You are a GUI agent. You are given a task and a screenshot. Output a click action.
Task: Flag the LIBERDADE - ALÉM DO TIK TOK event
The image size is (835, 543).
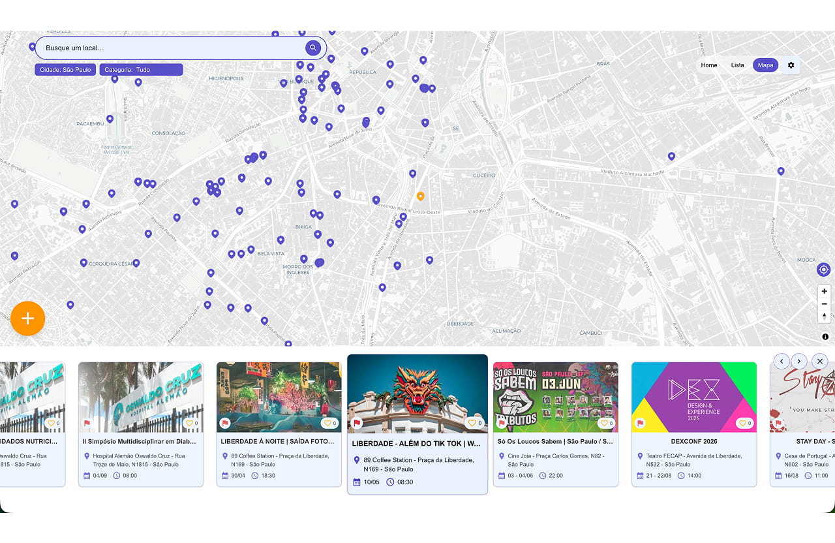pos(357,423)
